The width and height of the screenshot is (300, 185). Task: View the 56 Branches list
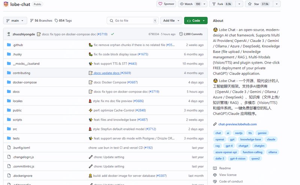[x=41, y=21]
